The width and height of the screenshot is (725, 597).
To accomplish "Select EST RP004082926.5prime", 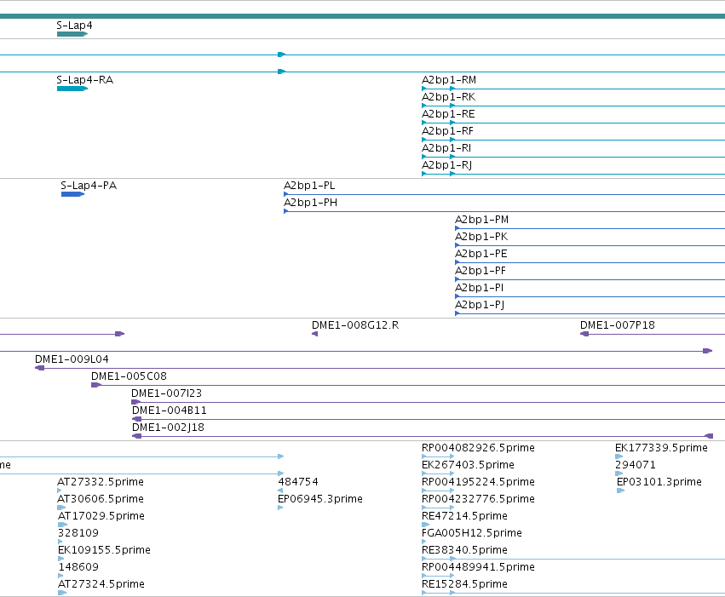I will (479, 448).
